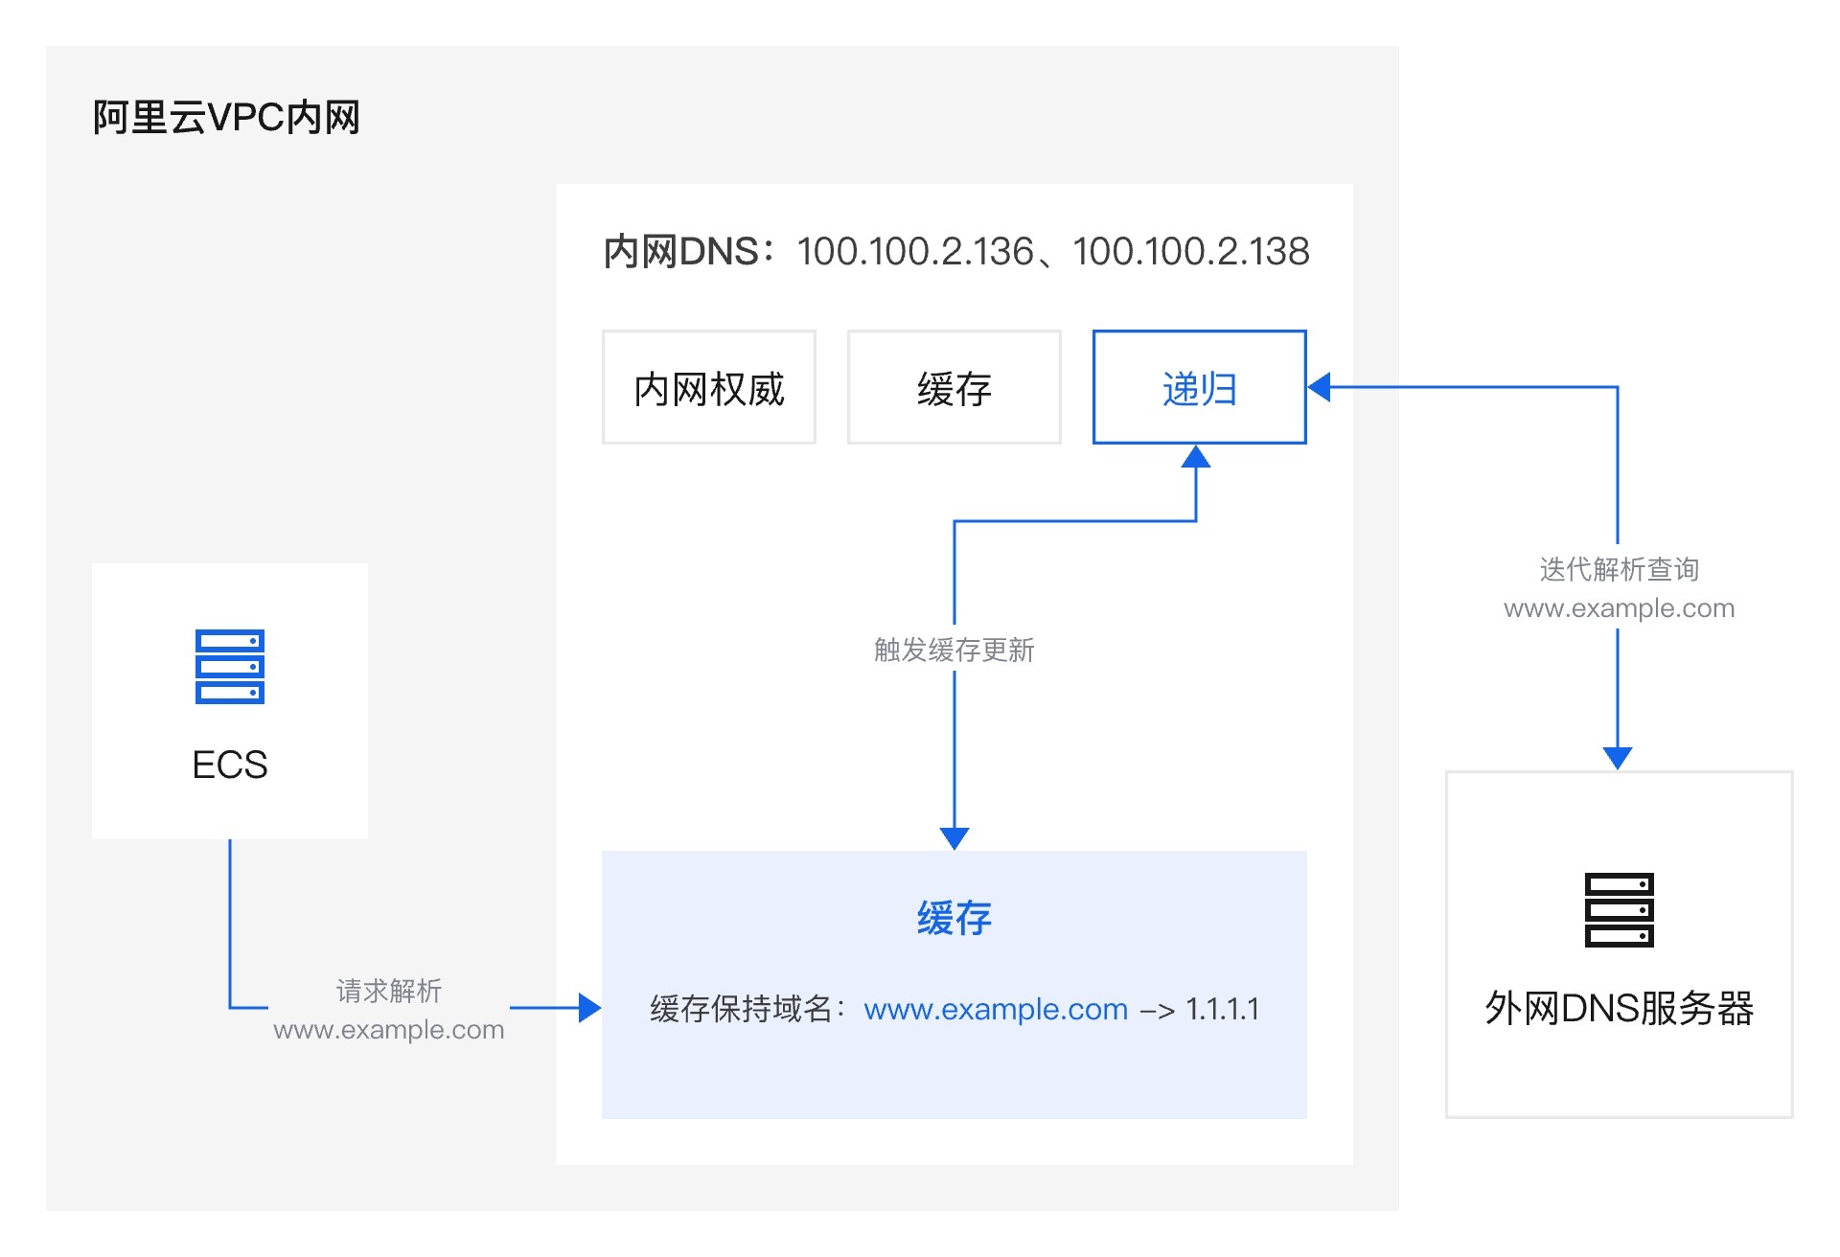This screenshot has height=1257, width=1840.
Task: Click the arrowhead pointing up under 递归
Action: tap(1195, 457)
